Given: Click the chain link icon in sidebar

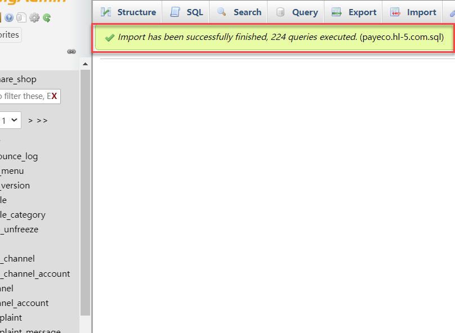Looking at the screenshot, I should [x=72, y=51].
